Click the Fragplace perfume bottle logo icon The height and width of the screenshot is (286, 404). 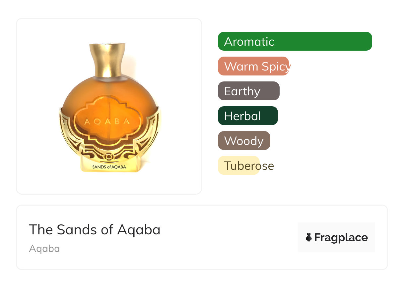[309, 237]
